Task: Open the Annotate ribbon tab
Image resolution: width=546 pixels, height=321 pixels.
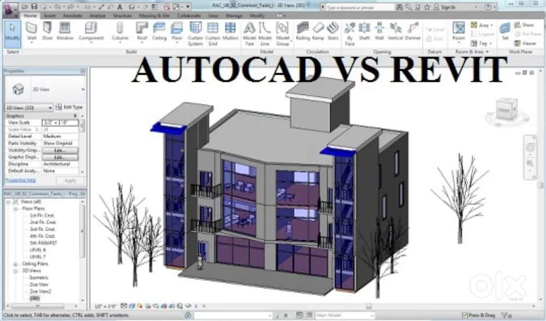Action: 72,16
